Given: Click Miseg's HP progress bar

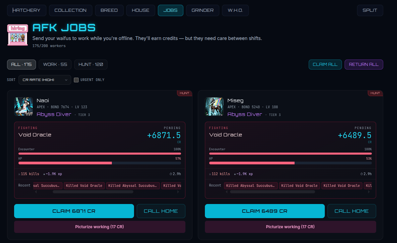Looking at the screenshot, I should click(x=291, y=163).
